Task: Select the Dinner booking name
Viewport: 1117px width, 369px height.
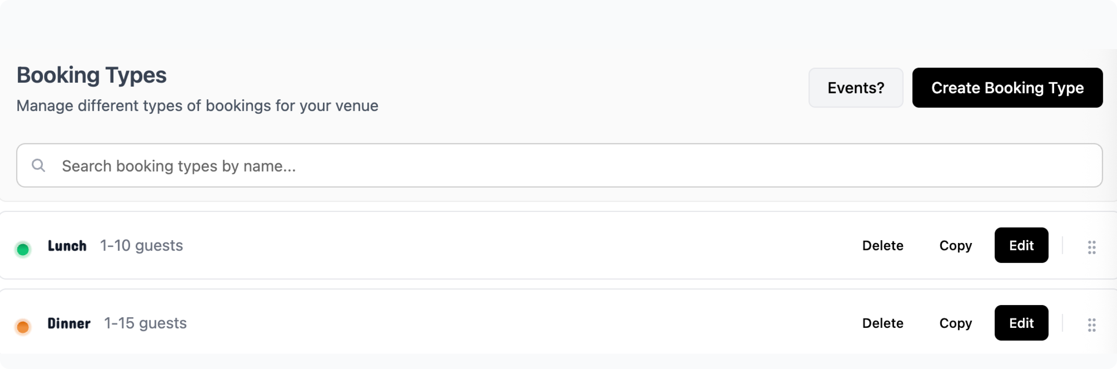Action: pos(69,323)
